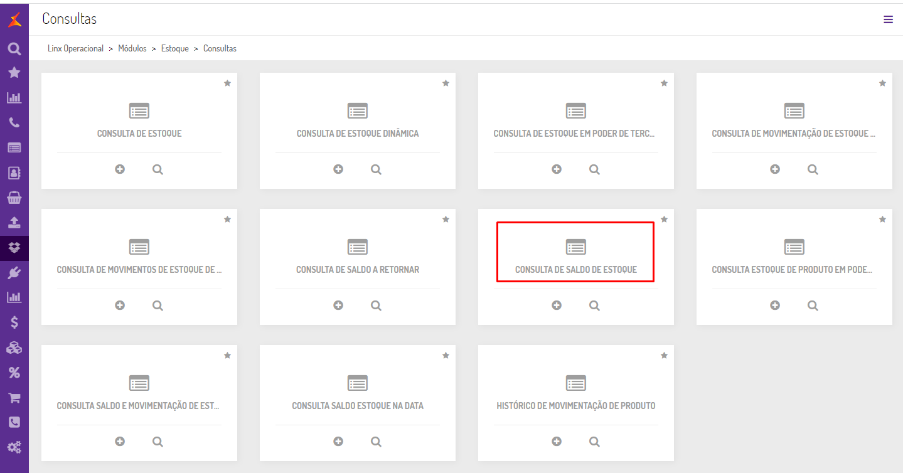
Task: Select the upload tray icon in sidebar
Action: tap(14, 223)
